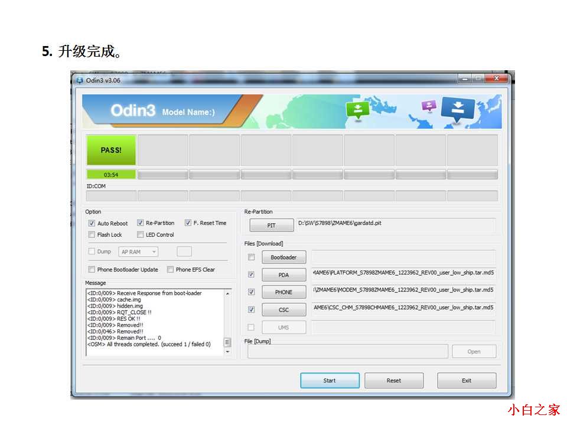Click the small purple download banner icon
The image size is (567, 425).
pyautogui.click(x=429, y=106)
